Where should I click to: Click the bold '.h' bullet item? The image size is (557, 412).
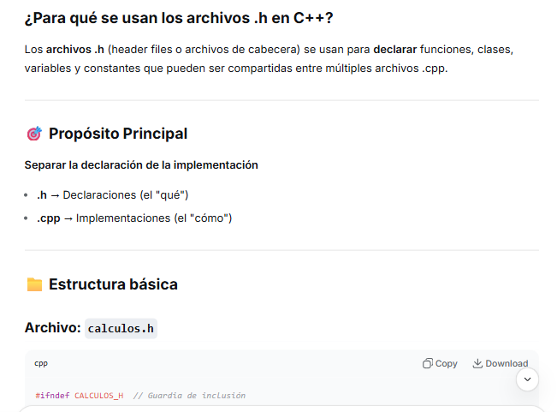point(42,195)
